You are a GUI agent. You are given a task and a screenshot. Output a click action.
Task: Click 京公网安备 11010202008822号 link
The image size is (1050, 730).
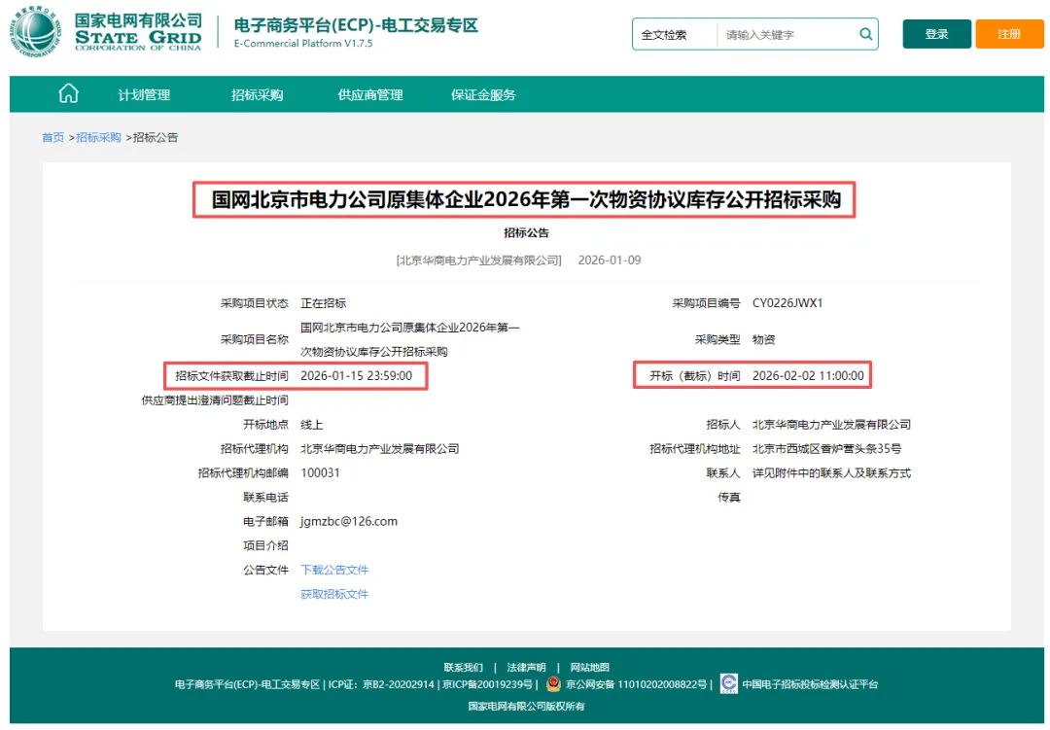pos(636,683)
